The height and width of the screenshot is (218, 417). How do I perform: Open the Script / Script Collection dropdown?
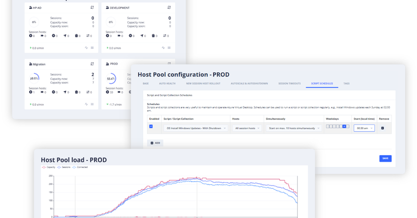pos(196,128)
